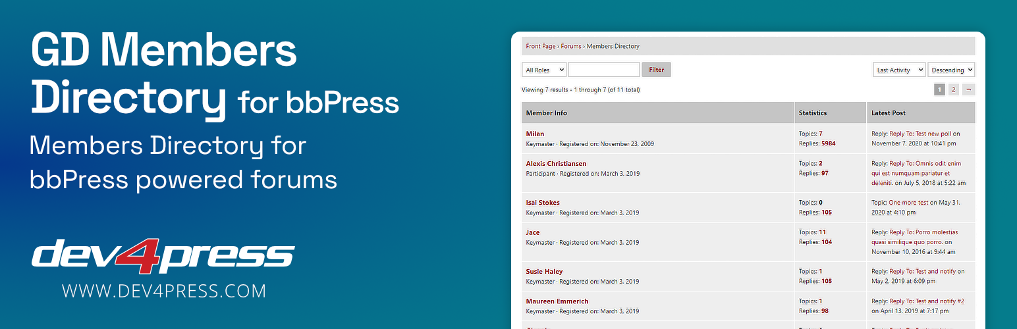Click Jace's replies count 104
The width and height of the screenshot is (1017, 329).
(826, 242)
